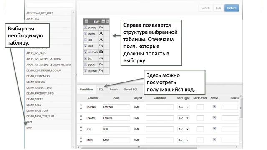267x150 pixels.
Task: Uncheck the EMPNO field in the EMP box
Action: [86, 27]
